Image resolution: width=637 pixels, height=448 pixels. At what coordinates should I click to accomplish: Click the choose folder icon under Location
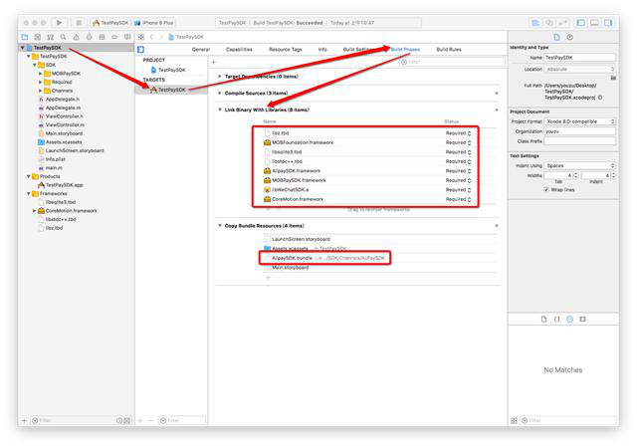613,78
